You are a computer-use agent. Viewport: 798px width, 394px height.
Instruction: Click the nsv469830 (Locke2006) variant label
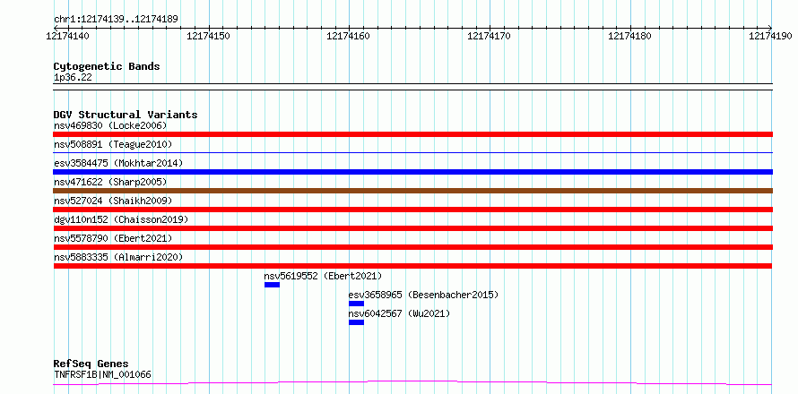click(x=110, y=125)
